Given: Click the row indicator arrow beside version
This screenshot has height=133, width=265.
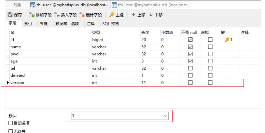Looking at the screenshot, I should (7, 83).
